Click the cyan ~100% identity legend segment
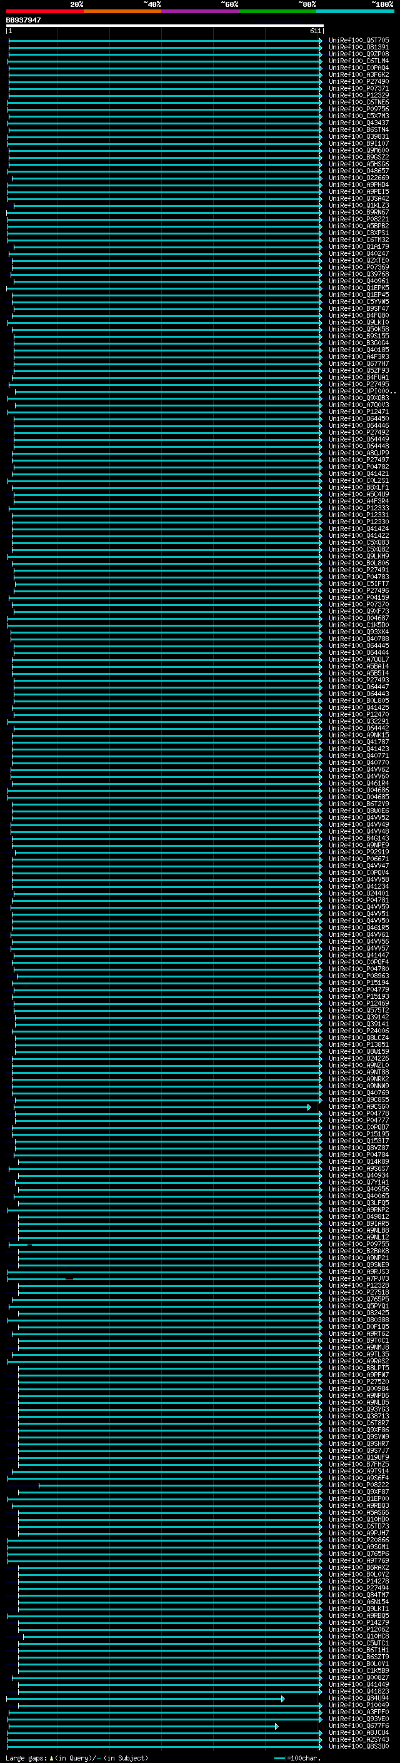 click(x=356, y=11)
